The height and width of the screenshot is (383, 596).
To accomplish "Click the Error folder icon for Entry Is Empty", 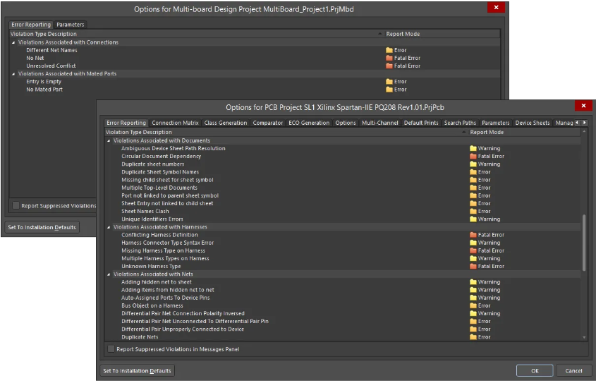I will tap(389, 82).
